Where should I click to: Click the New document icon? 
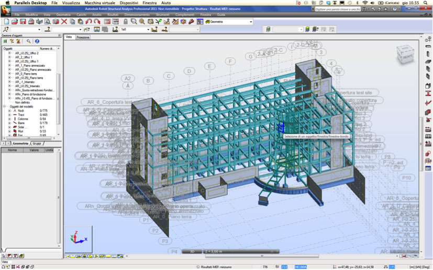pos(6,21)
